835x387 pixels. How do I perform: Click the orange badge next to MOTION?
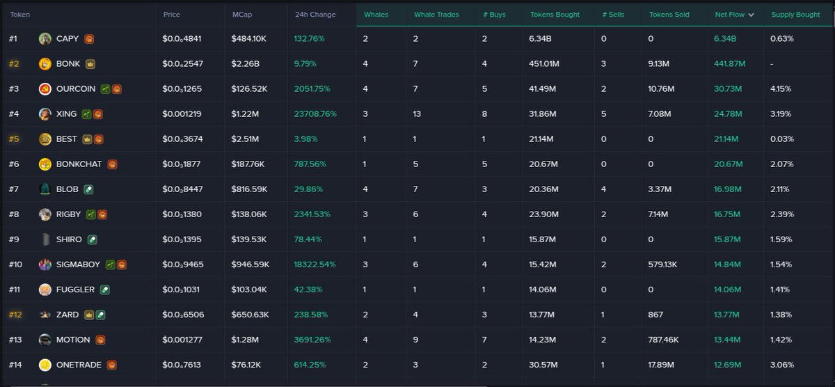point(101,340)
